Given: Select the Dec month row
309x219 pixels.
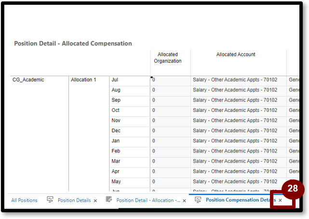Looking at the screenshot, I should tap(130, 131).
